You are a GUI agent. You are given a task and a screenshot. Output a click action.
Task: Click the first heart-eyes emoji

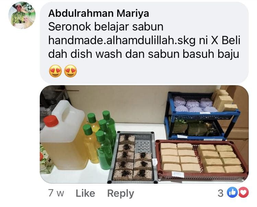[x=56, y=71]
